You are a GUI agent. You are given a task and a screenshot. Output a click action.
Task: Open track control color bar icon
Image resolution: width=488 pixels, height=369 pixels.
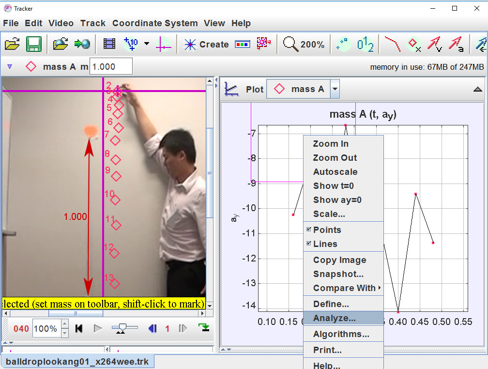pyautogui.click(x=243, y=44)
